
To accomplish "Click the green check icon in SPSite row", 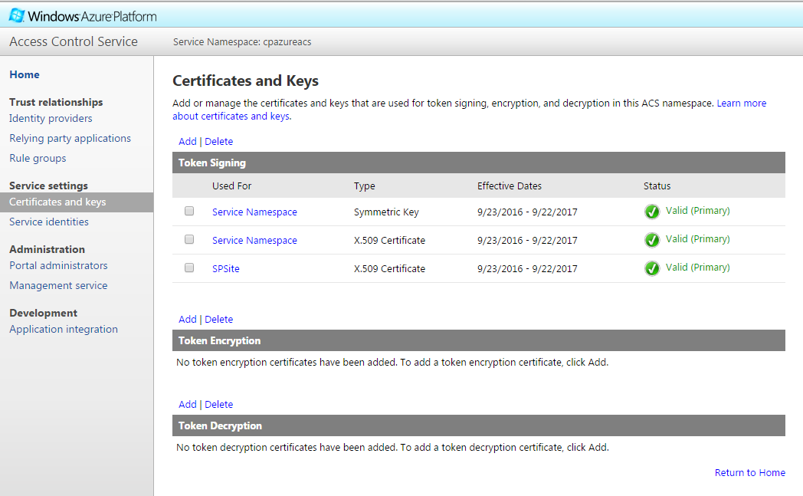I will pyautogui.click(x=652, y=268).
